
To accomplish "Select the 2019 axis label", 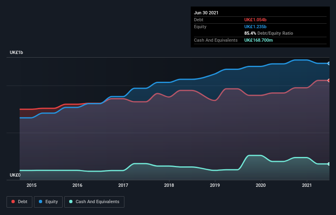I will click(x=215, y=185).
